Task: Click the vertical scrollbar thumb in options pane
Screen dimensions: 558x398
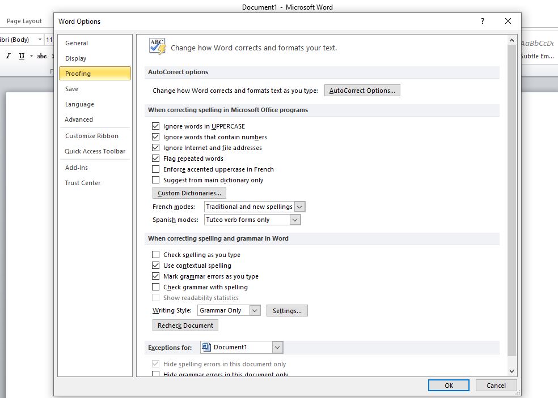Action: coord(511,201)
